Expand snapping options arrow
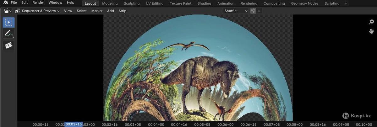Viewport: 377px width, 127px height. pyautogui.click(x=259, y=11)
